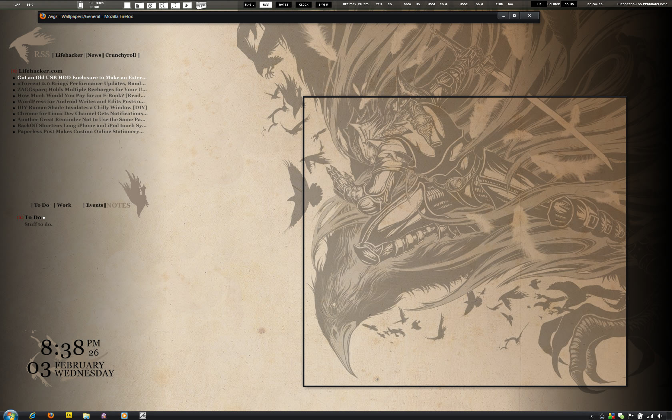Toggle the RSS widget button
This screenshot has width=672, height=420.
click(266, 4)
